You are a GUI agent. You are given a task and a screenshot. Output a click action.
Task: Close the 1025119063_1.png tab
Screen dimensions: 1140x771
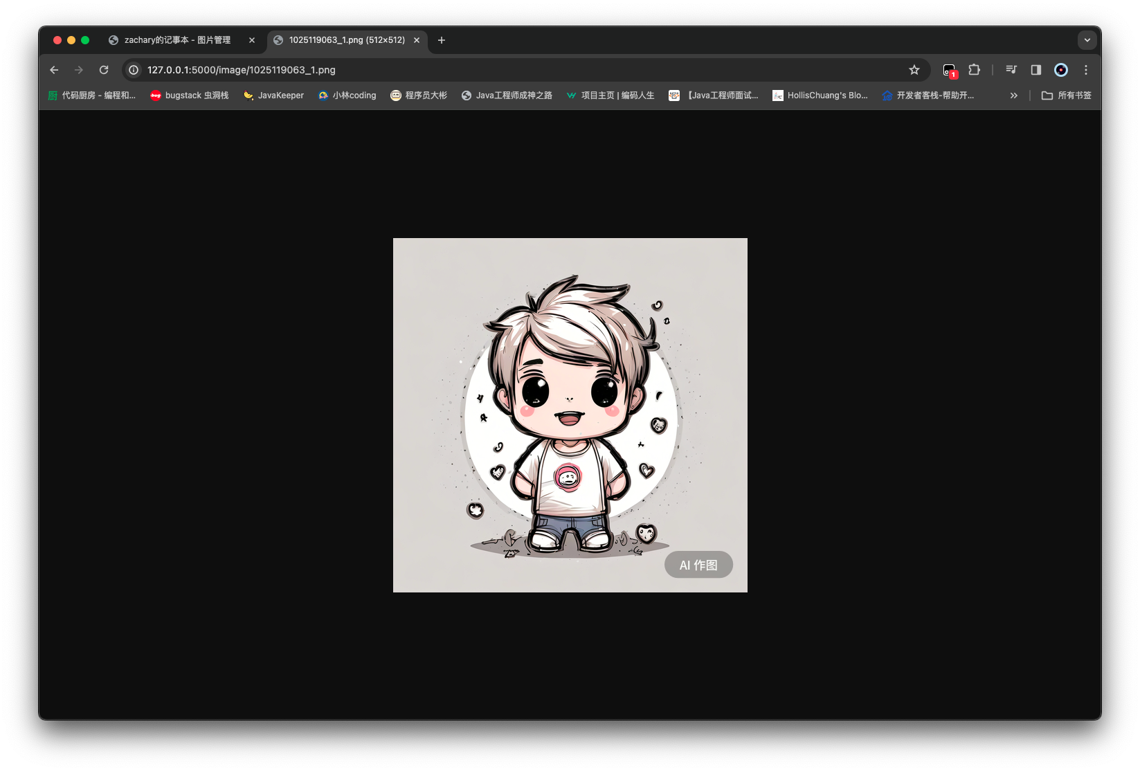pyautogui.click(x=417, y=40)
